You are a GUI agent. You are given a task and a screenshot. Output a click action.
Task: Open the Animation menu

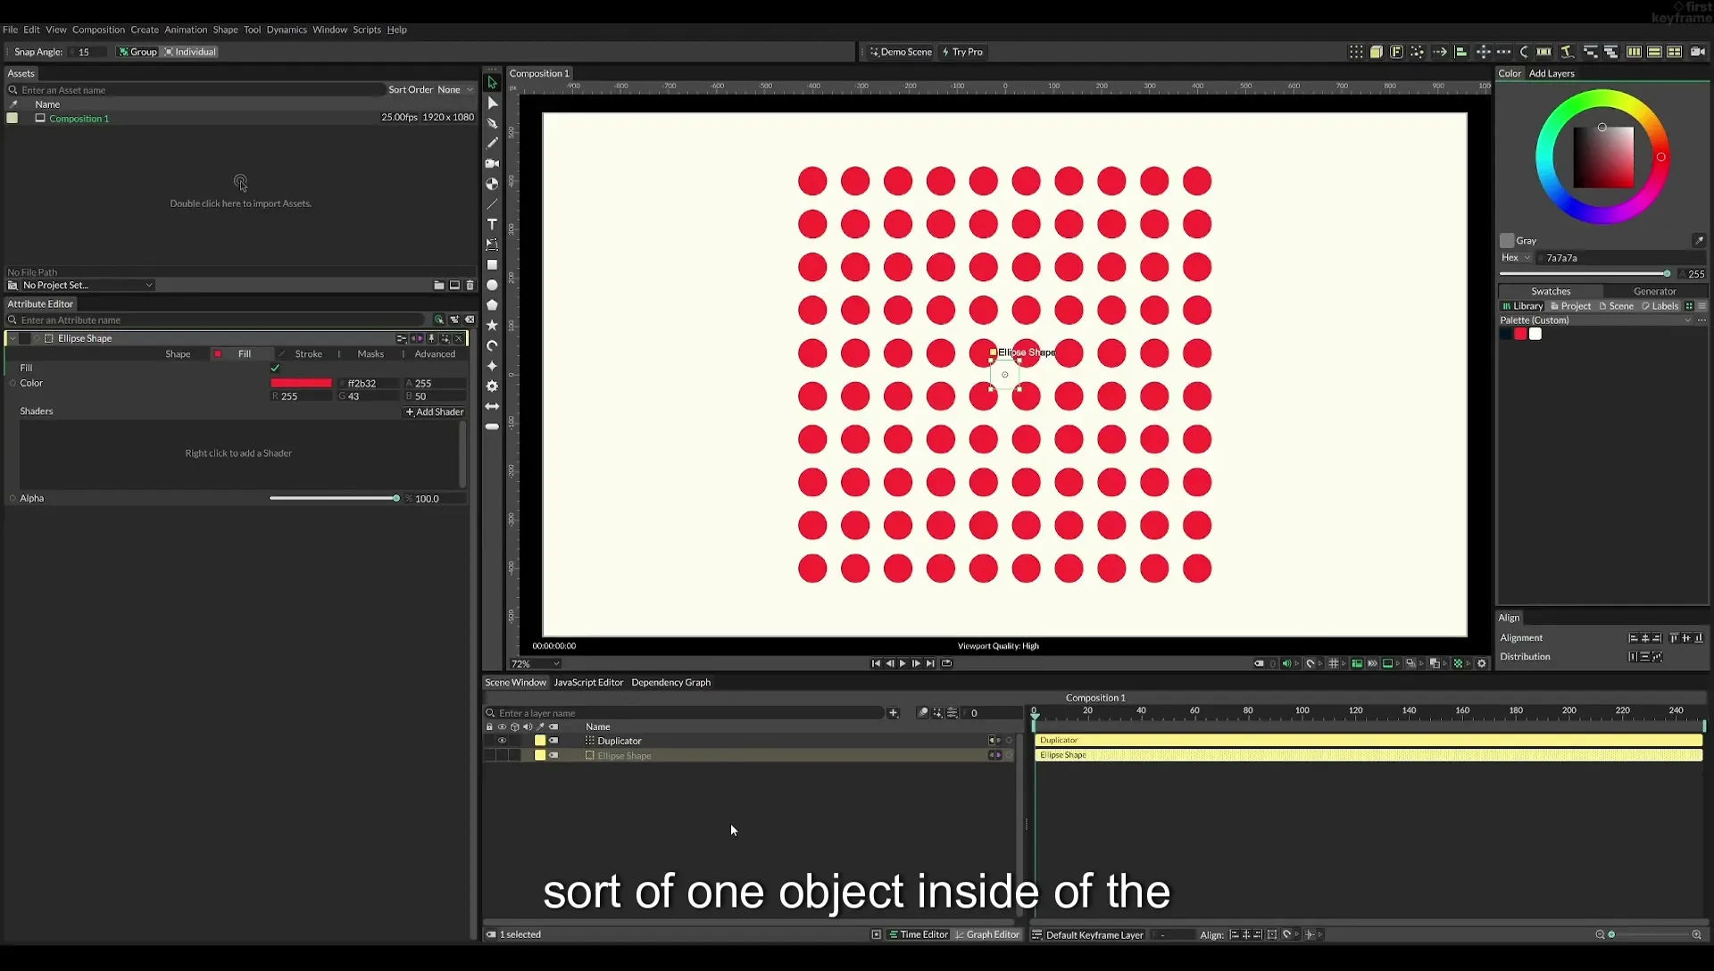[x=186, y=29]
